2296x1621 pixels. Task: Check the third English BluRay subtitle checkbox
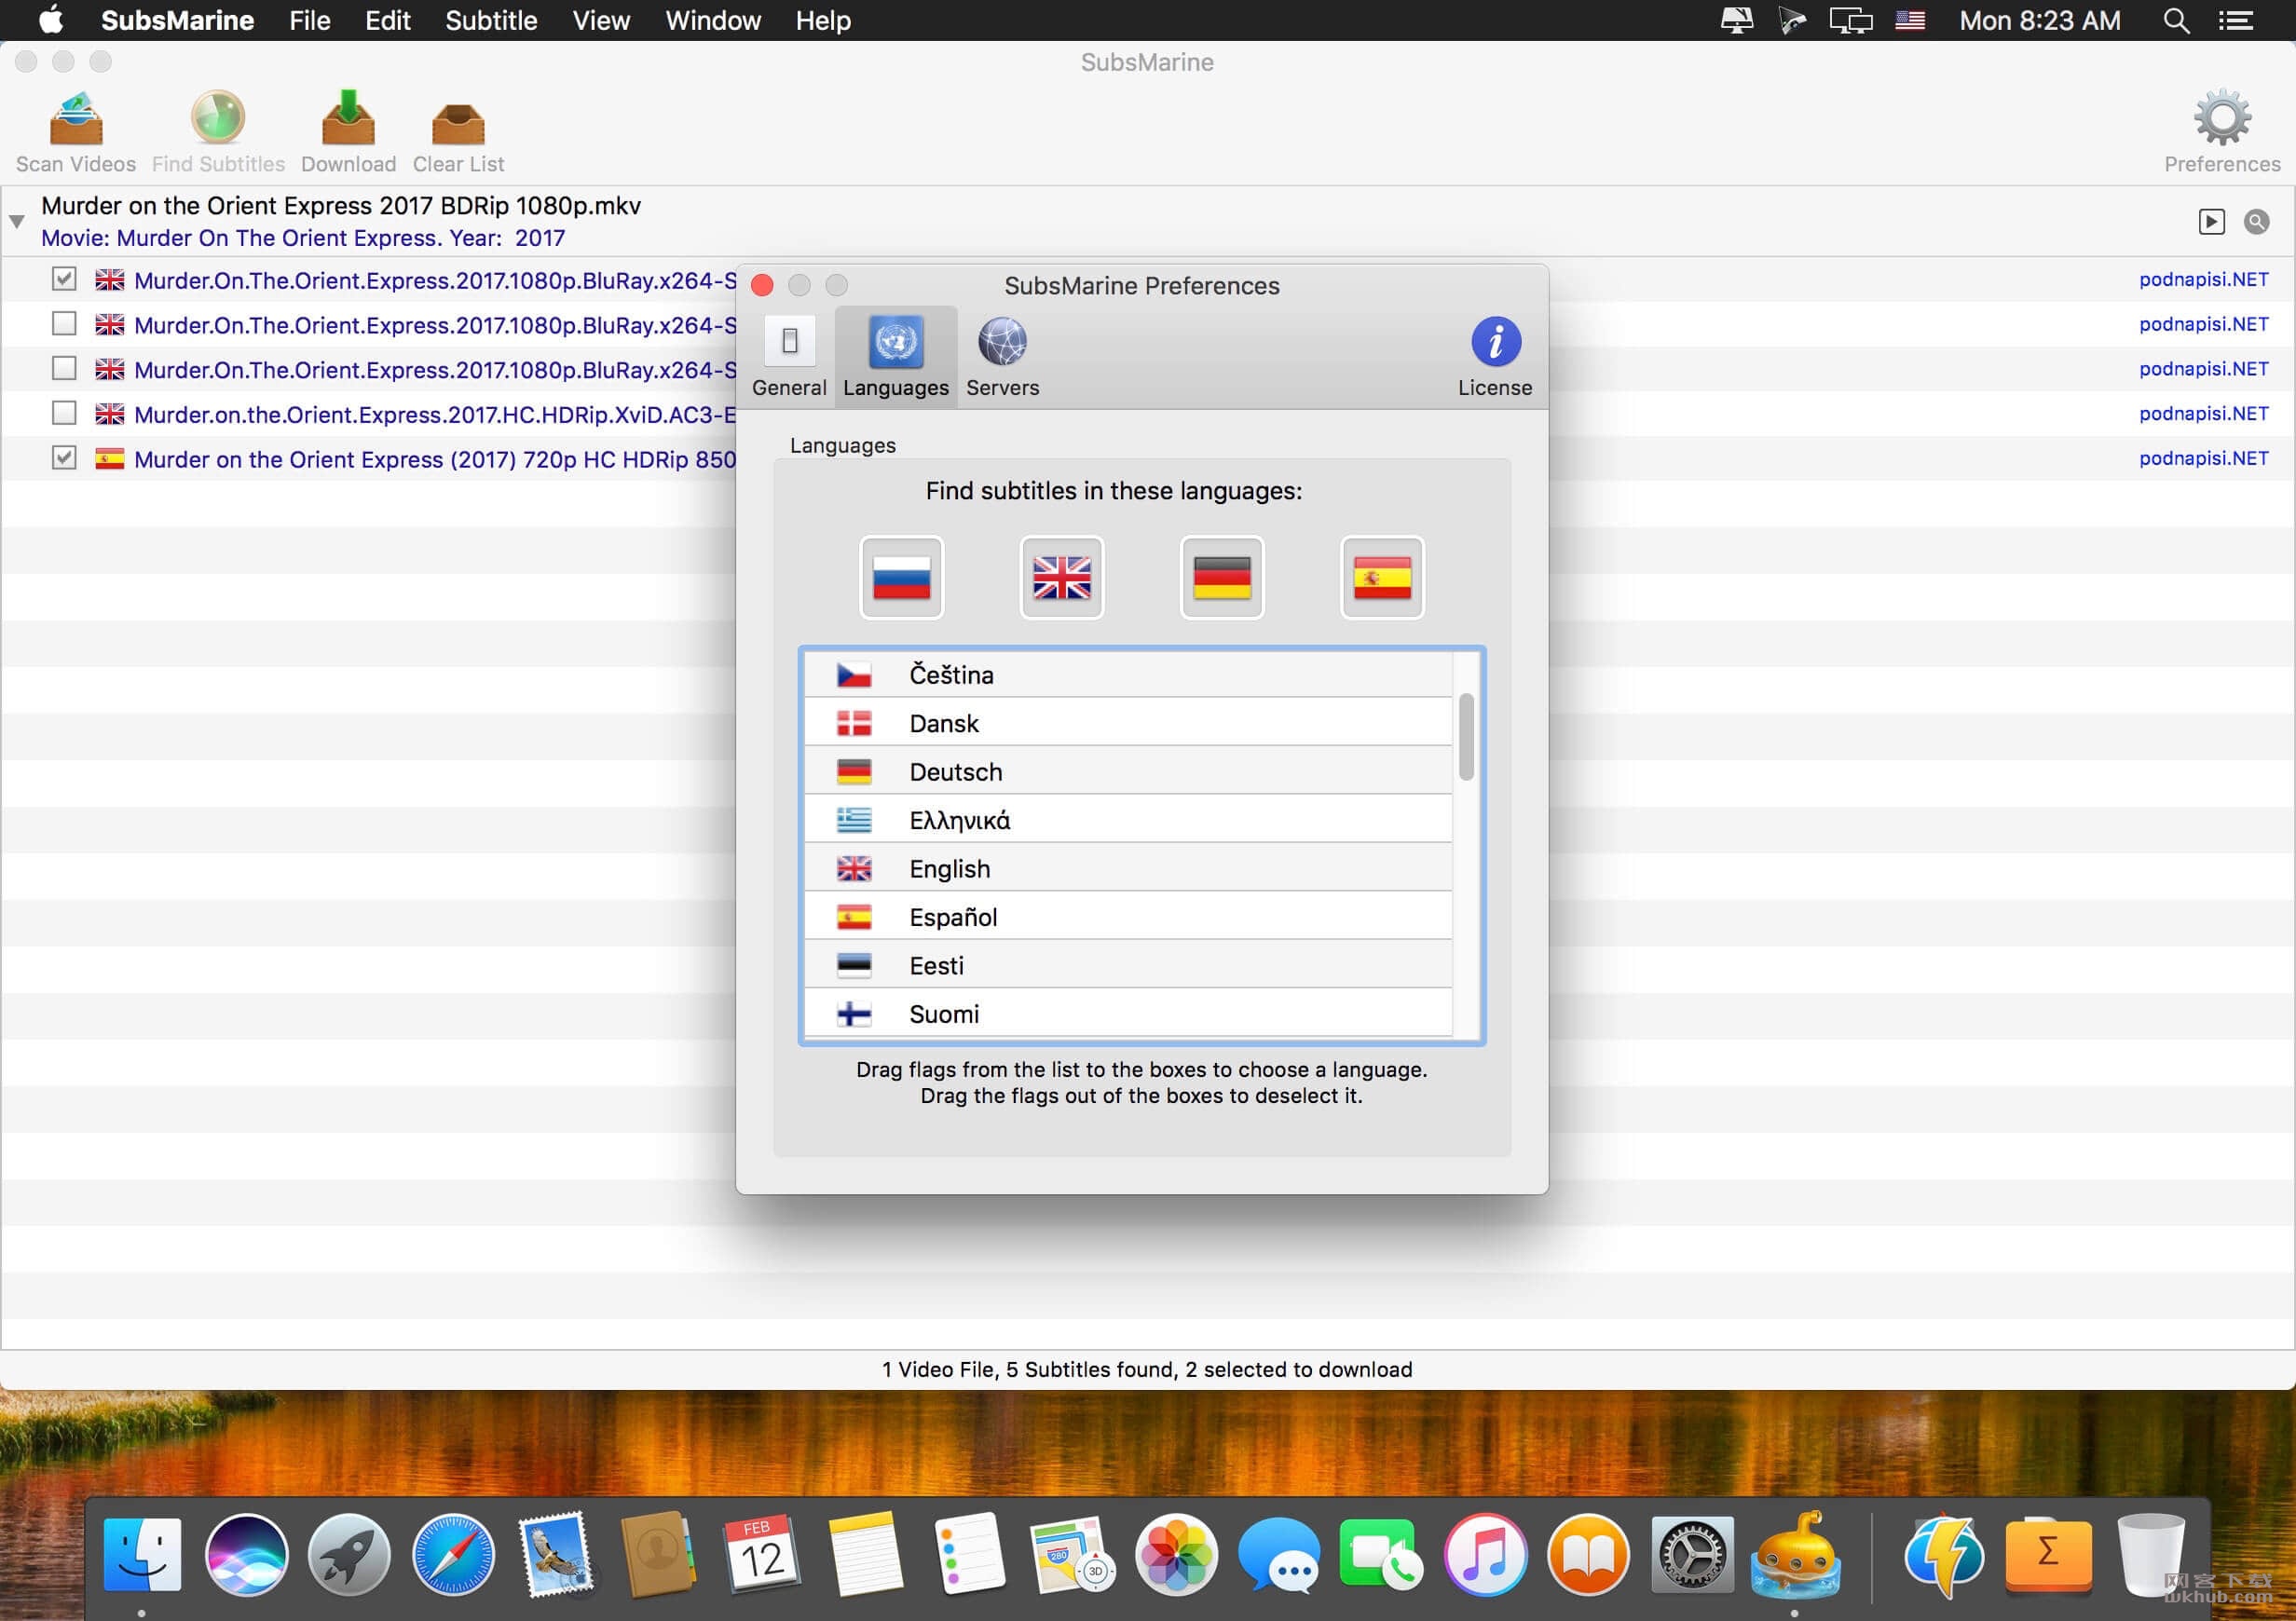click(64, 368)
